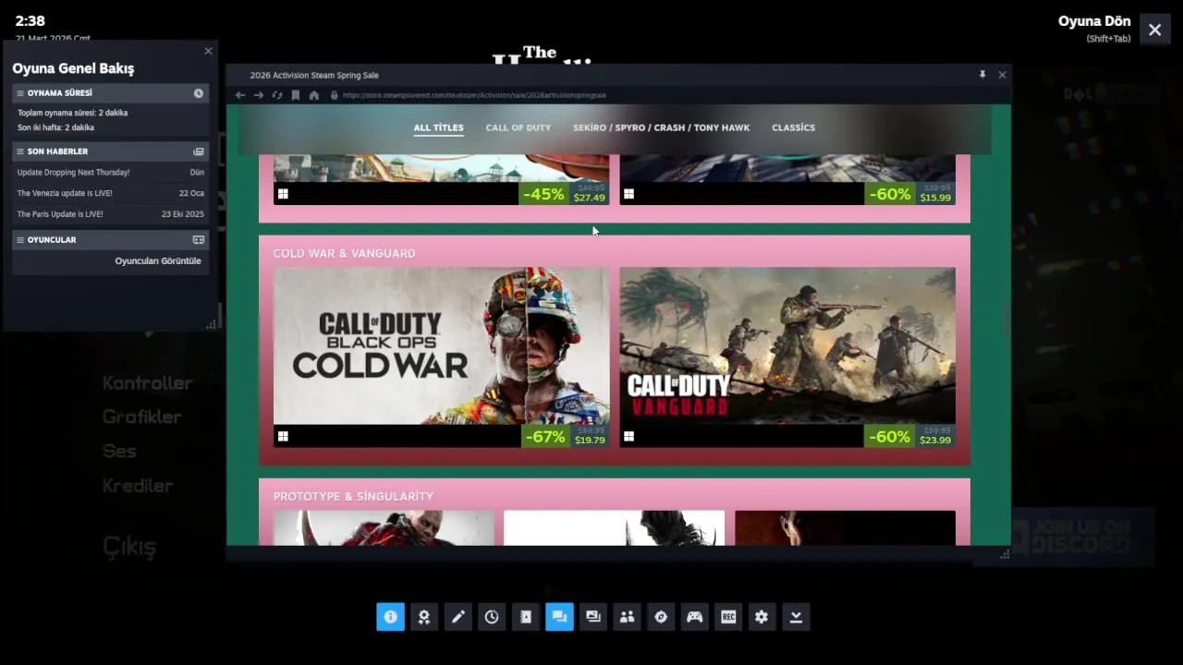Open the downloads arrow icon in overlay toolbar
The image size is (1183, 665).
click(x=796, y=617)
